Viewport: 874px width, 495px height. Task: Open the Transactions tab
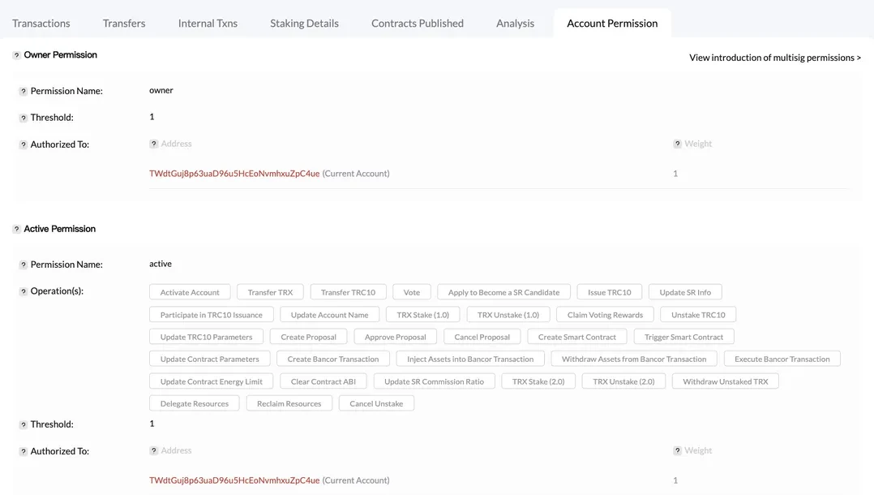[41, 23]
